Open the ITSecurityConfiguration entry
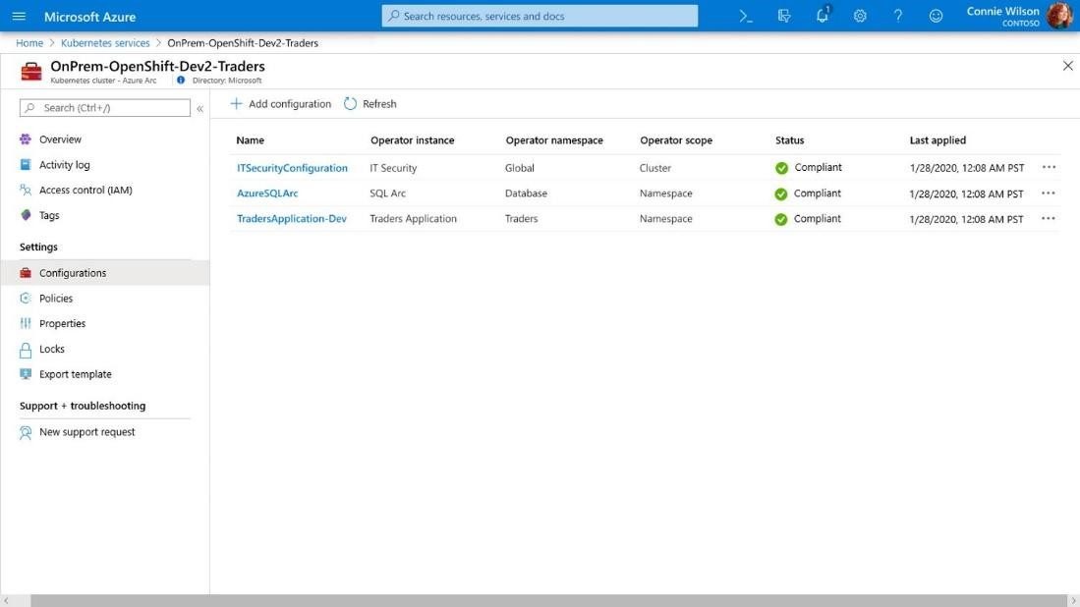1080x607 pixels. coord(292,167)
